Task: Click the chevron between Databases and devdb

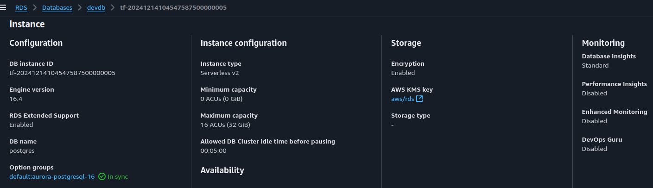Action: click(80, 8)
